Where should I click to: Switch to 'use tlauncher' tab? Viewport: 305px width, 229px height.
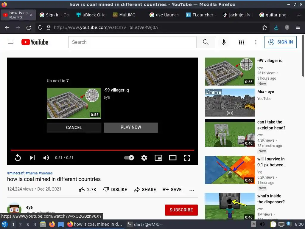[164, 15]
